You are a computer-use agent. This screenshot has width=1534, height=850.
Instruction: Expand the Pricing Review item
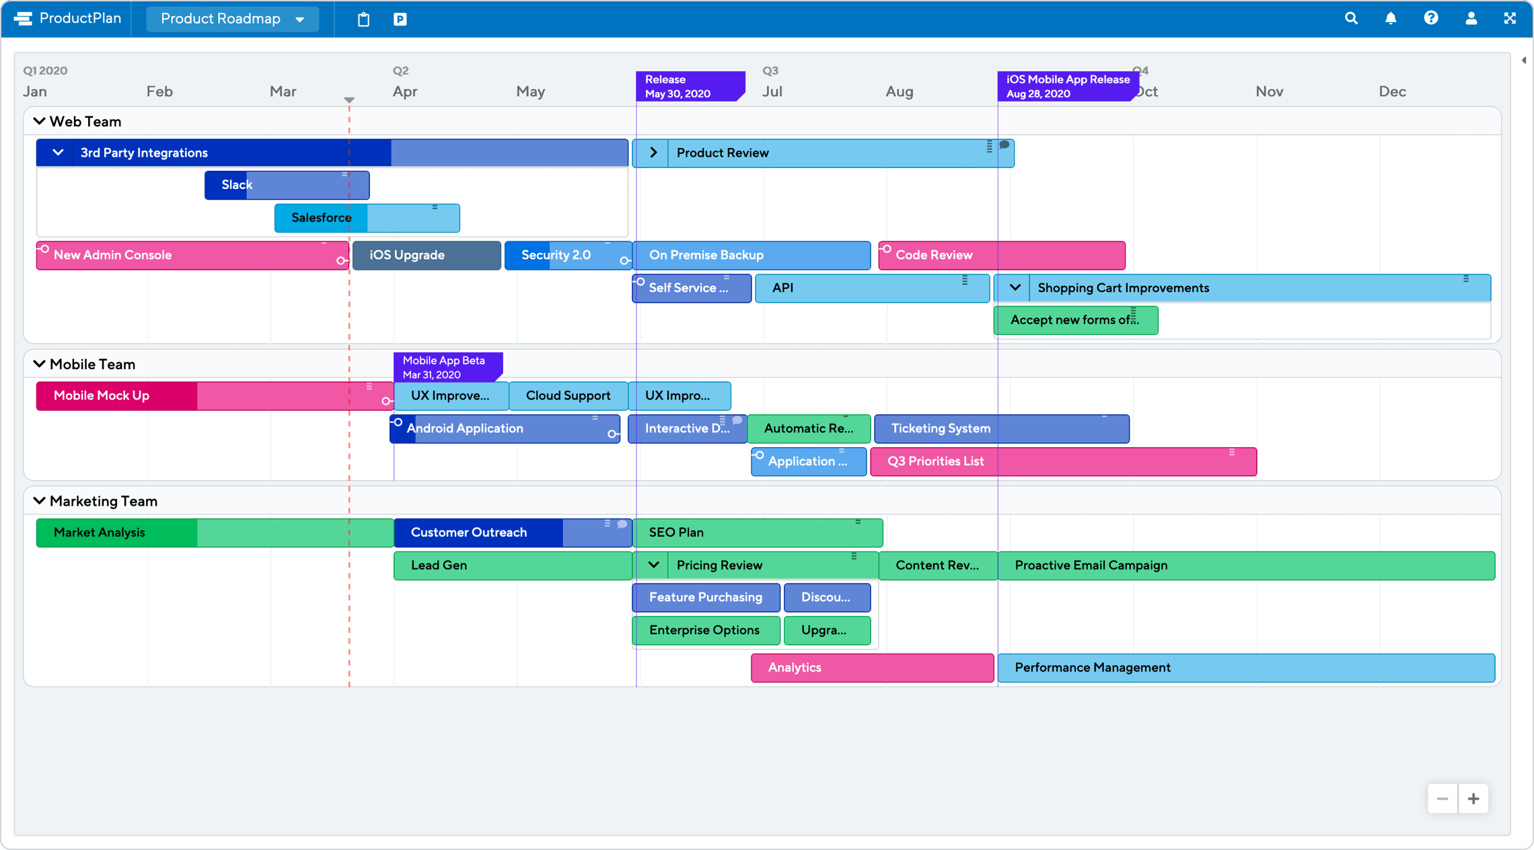pyautogui.click(x=653, y=566)
